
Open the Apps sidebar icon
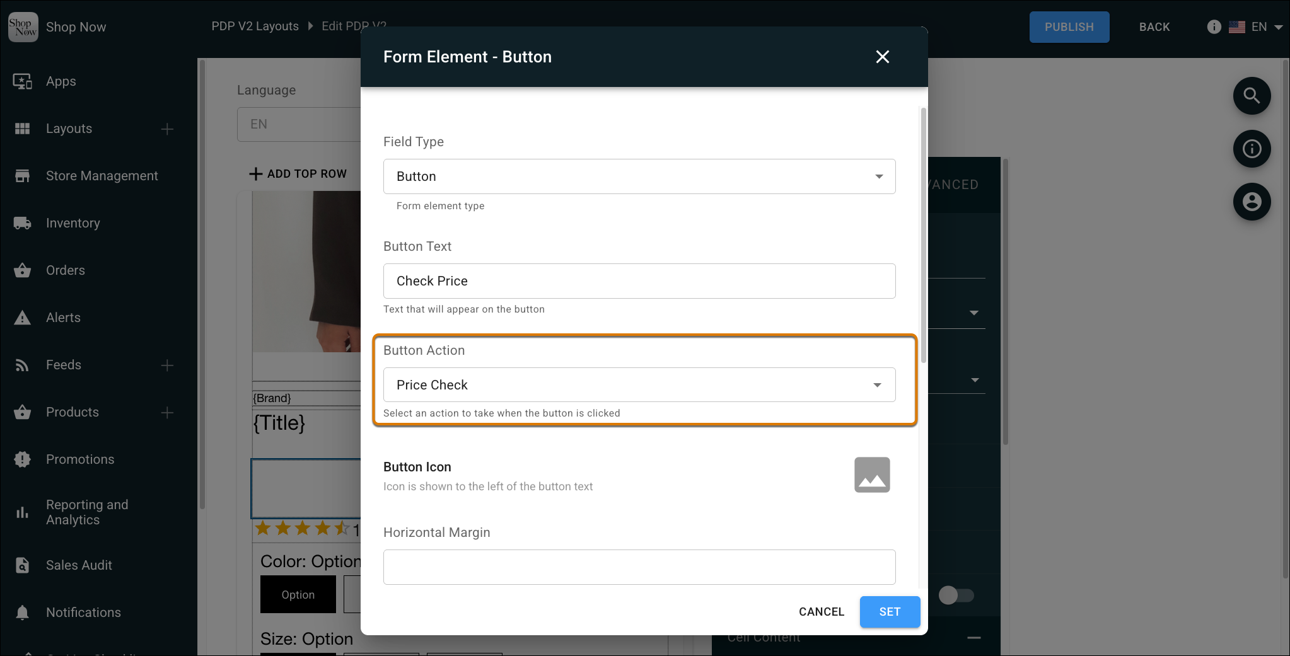23,81
